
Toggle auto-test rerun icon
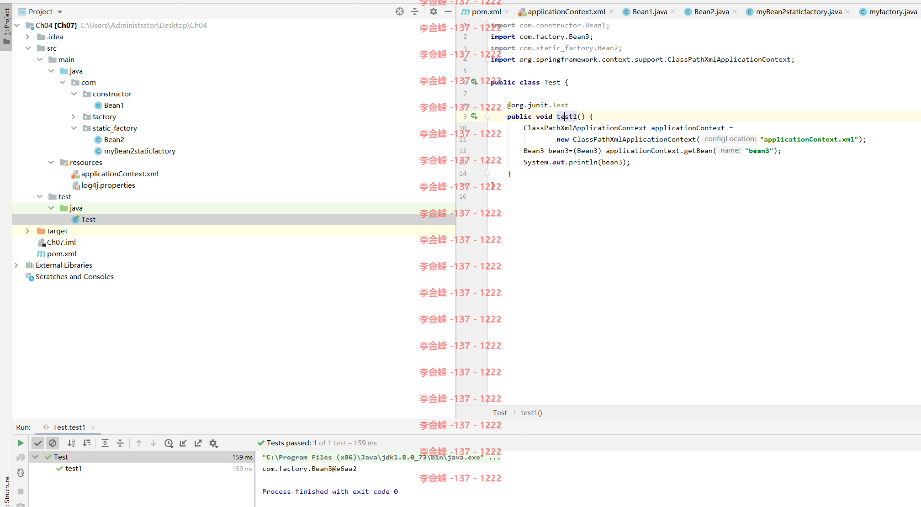[21, 473]
